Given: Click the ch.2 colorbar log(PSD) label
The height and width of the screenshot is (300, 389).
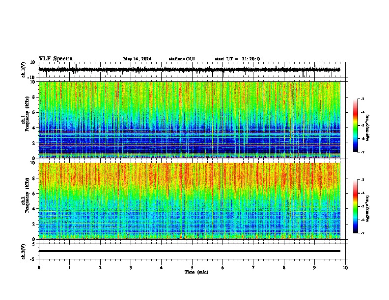Looking at the screenshot, I should point(367,209).
